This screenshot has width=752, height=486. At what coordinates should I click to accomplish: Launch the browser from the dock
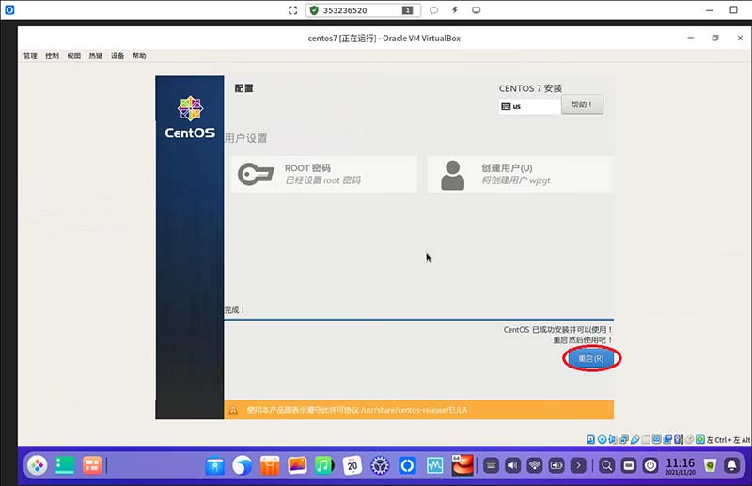(243, 465)
